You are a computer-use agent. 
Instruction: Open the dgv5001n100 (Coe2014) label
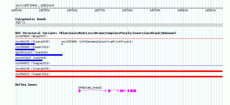(32, 52)
